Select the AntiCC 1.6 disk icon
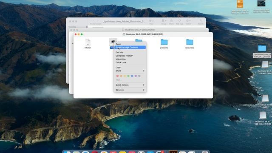Image resolution: width=272 pixels, height=153 pixels. (265, 98)
